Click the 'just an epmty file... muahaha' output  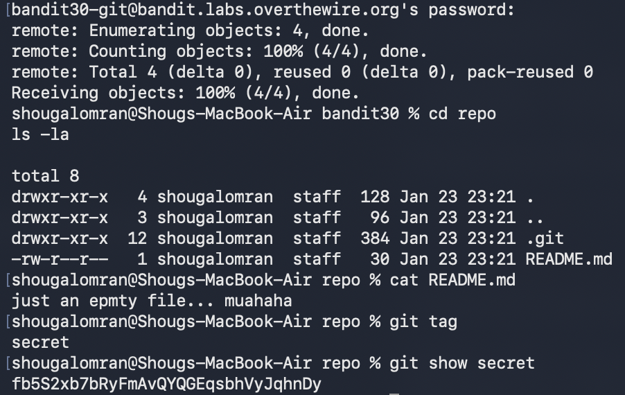(152, 301)
